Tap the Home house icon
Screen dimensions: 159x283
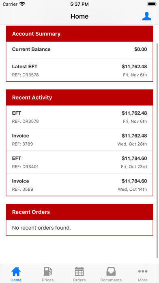point(16,271)
